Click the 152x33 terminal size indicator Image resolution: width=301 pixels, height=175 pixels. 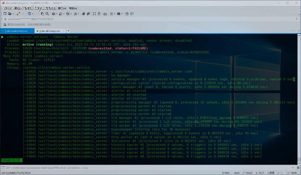[x=248, y=173]
